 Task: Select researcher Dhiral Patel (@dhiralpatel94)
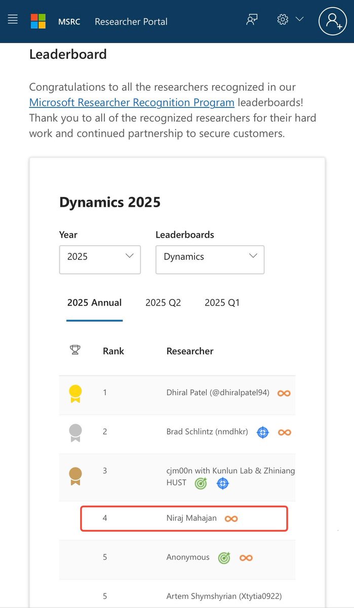pos(218,393)
